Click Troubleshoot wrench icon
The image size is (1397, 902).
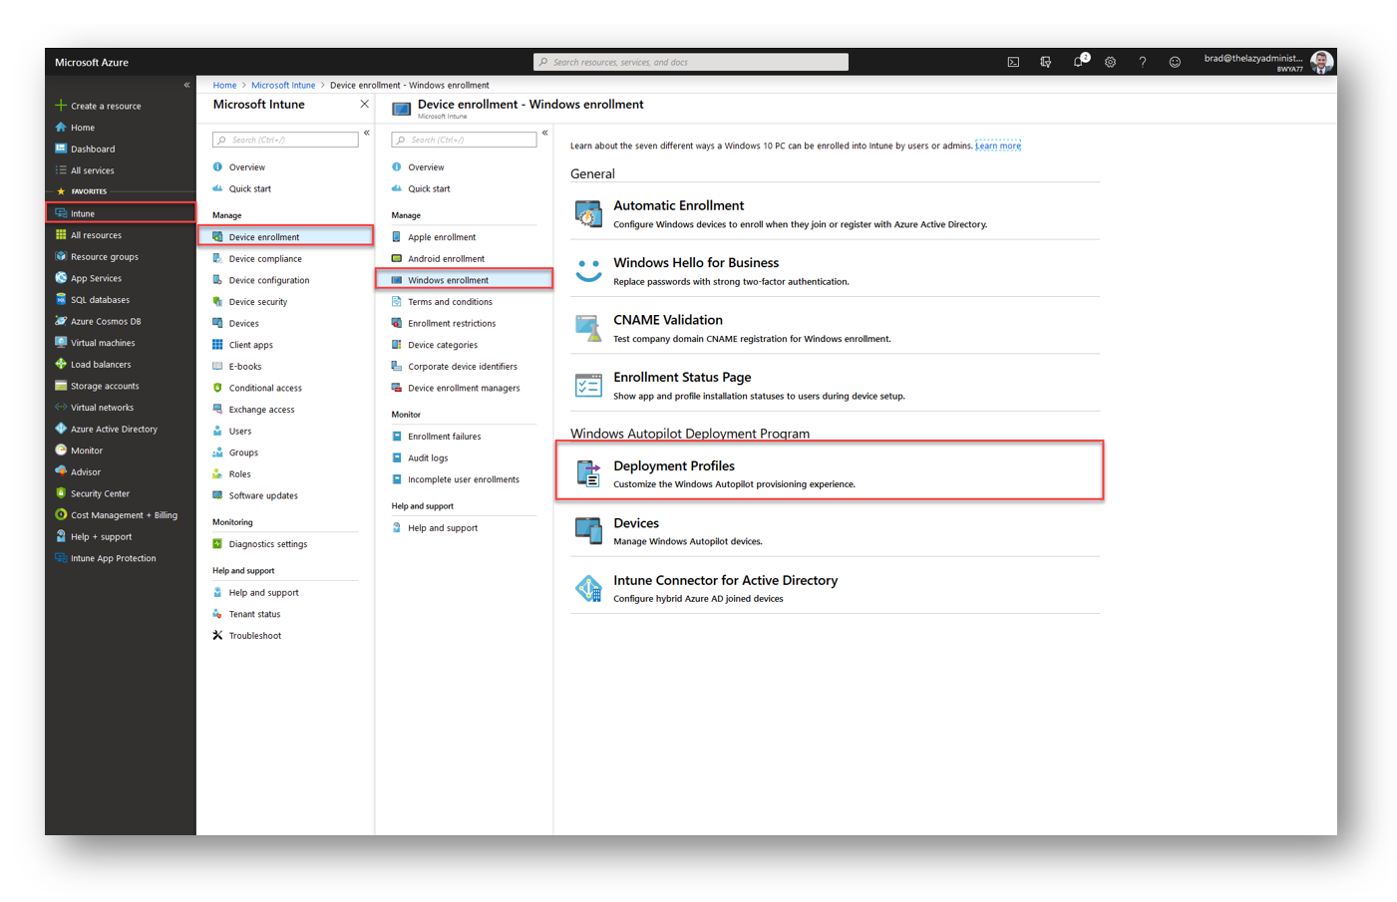click(x=217, y=635)
